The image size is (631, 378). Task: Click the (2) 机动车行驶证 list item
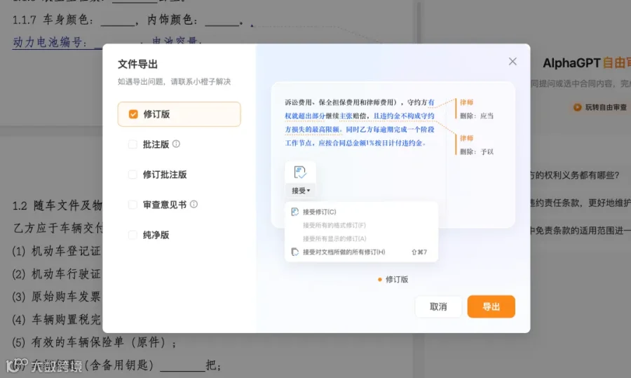pyautogui.click(x=57, y=274)
